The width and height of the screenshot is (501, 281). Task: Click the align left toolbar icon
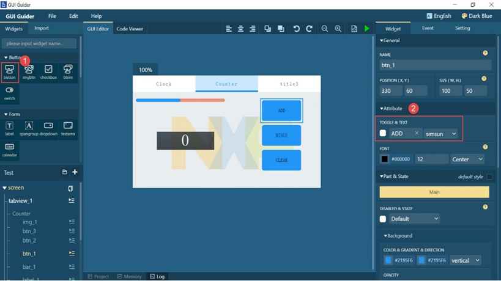pos(229,29)
